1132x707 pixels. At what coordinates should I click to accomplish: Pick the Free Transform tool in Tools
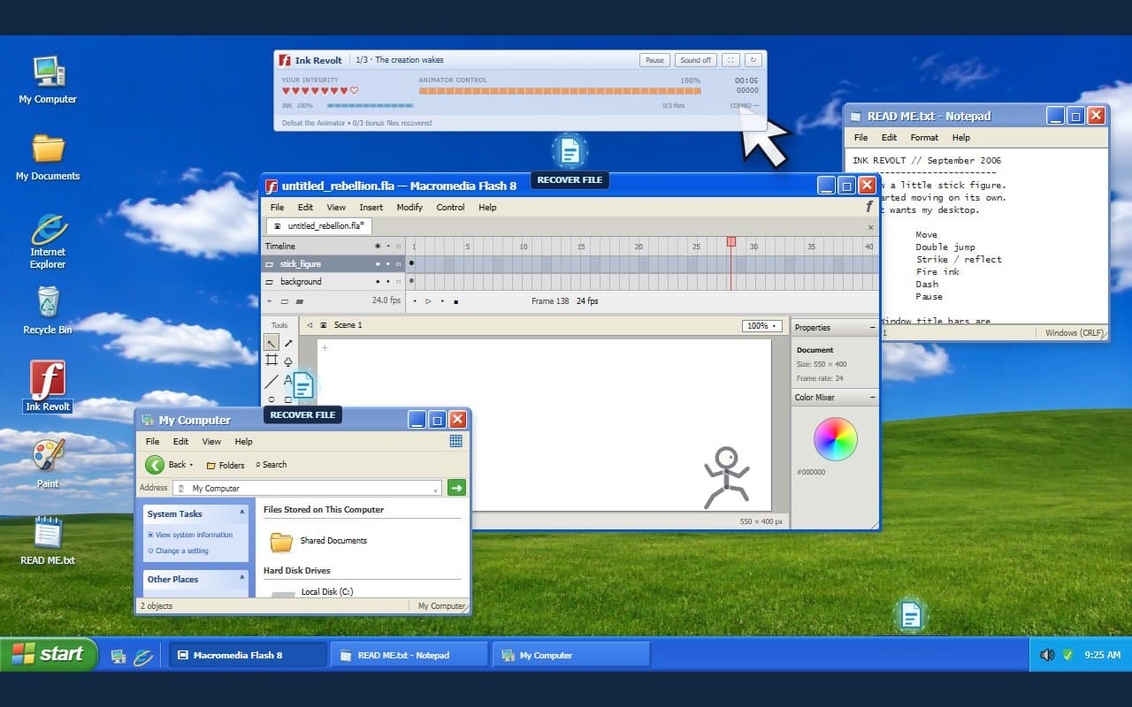[272, 361]
